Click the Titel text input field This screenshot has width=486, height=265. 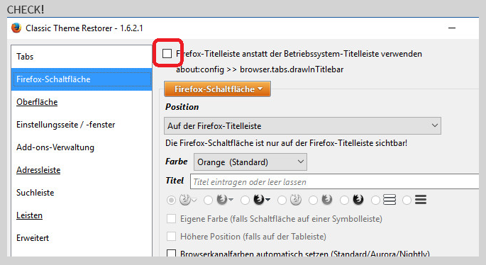point(335,181)
